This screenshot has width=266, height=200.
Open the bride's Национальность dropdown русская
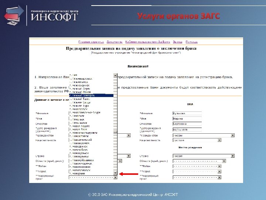[197, 140]
